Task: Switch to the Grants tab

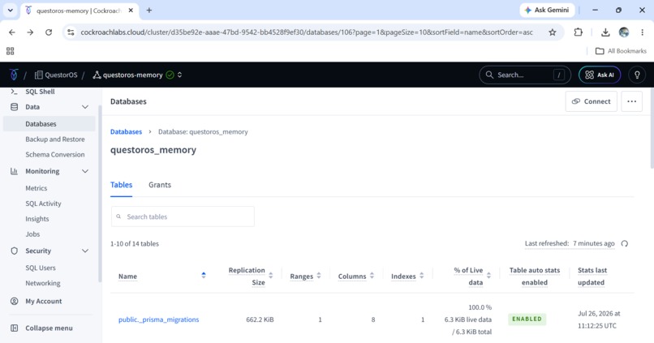Action: point(160,185)
